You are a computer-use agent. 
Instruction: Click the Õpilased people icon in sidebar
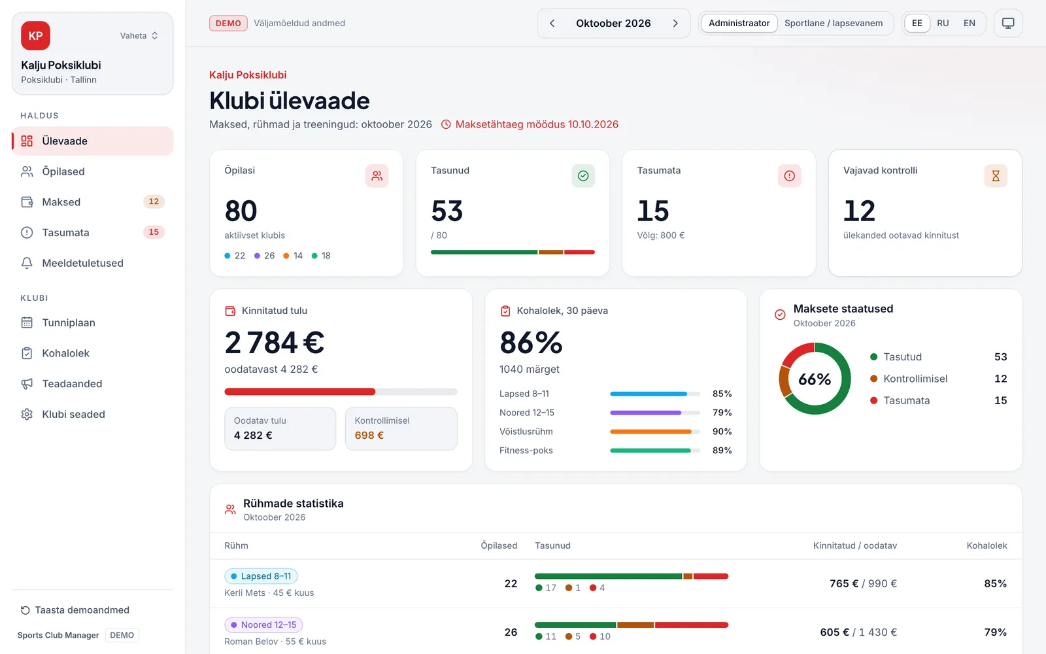click(27, 171)
